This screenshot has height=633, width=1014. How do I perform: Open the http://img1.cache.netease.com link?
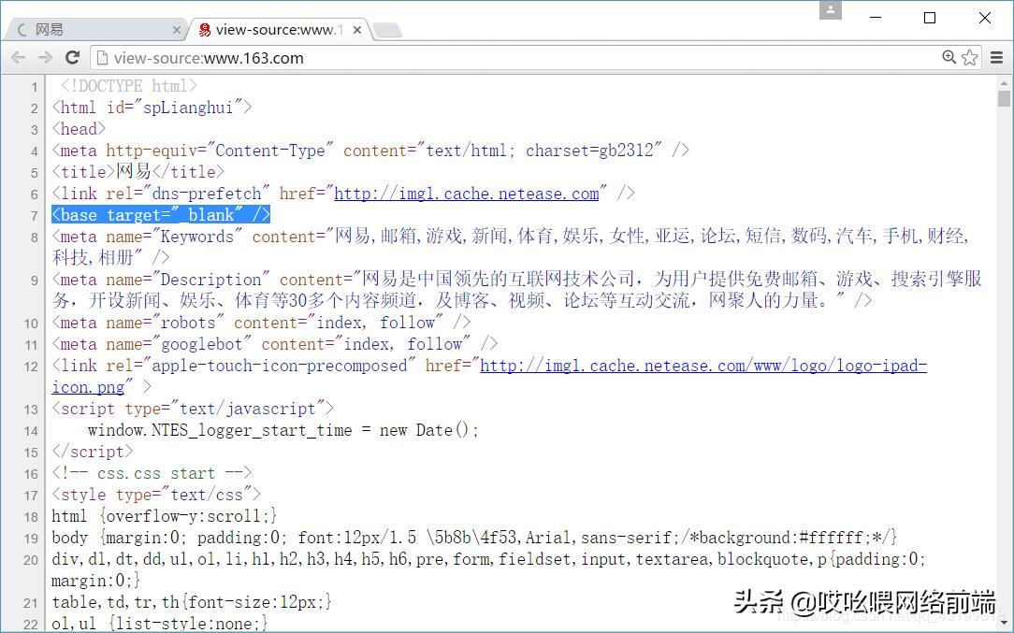pos(467,193)
